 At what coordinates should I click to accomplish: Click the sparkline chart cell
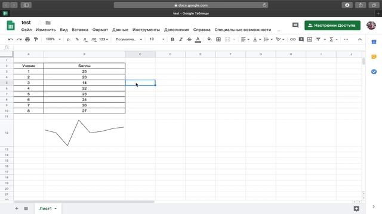tap(84, 133)
